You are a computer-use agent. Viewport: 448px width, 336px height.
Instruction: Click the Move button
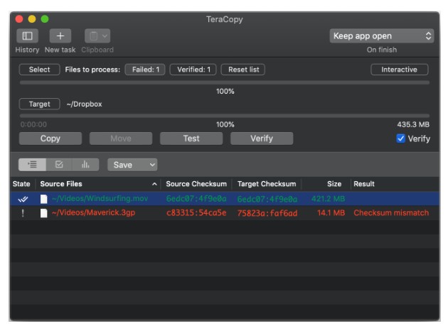click(121, 139)
